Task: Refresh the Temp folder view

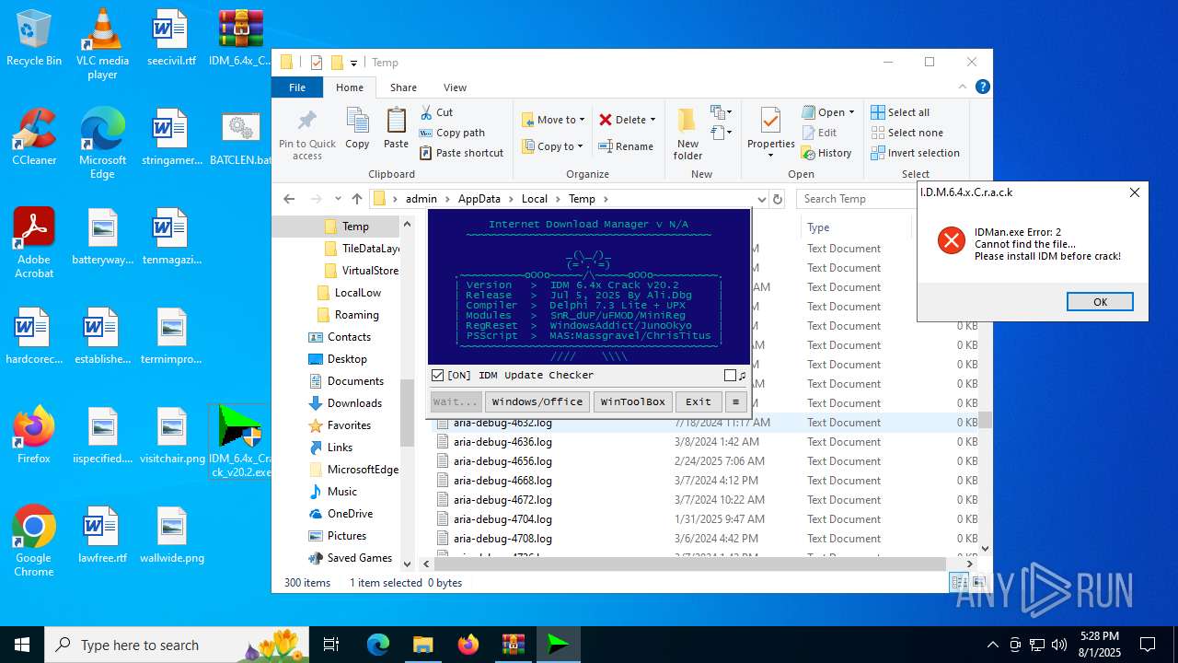Action: (x=778, y=199)
